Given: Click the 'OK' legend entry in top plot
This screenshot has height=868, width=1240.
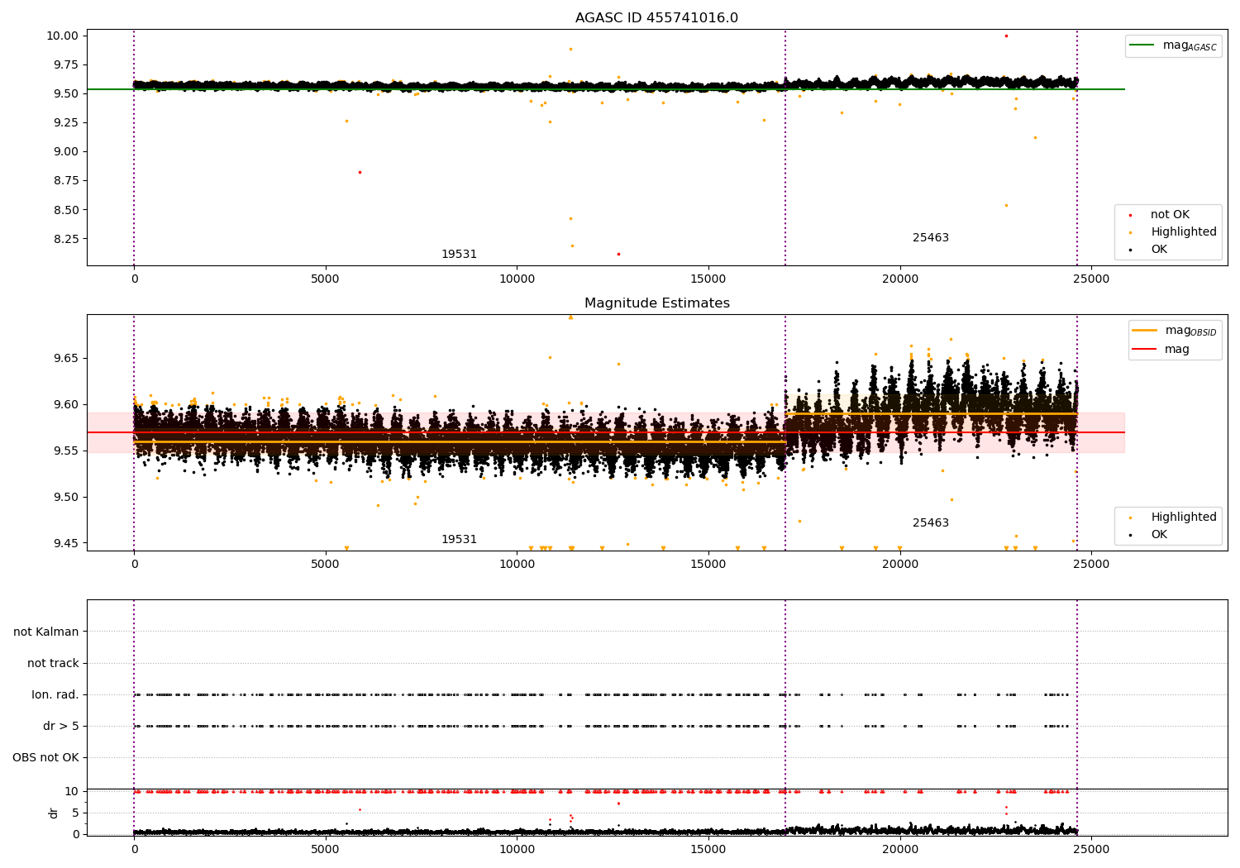Looking at the screenshot, I should tap(1159, 249).
